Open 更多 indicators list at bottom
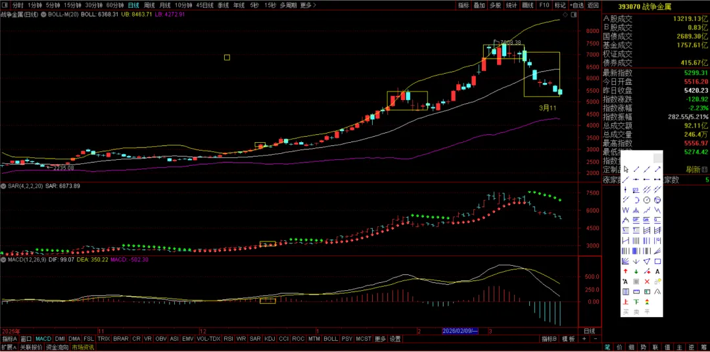Screen dimensions: 710x352 tap(381, 339)
